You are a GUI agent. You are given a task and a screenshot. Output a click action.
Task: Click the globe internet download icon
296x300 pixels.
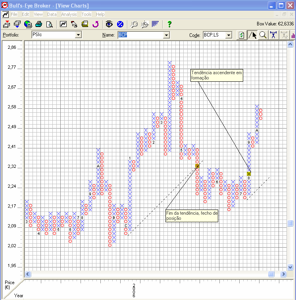coord(28,24)
